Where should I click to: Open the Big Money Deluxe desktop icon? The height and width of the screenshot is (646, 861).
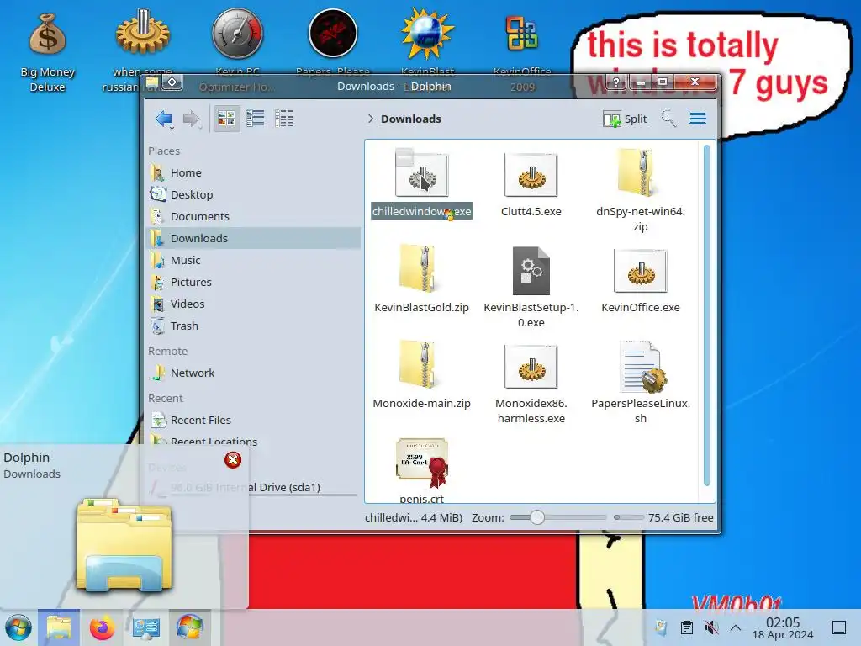click(x=47, y=52)
